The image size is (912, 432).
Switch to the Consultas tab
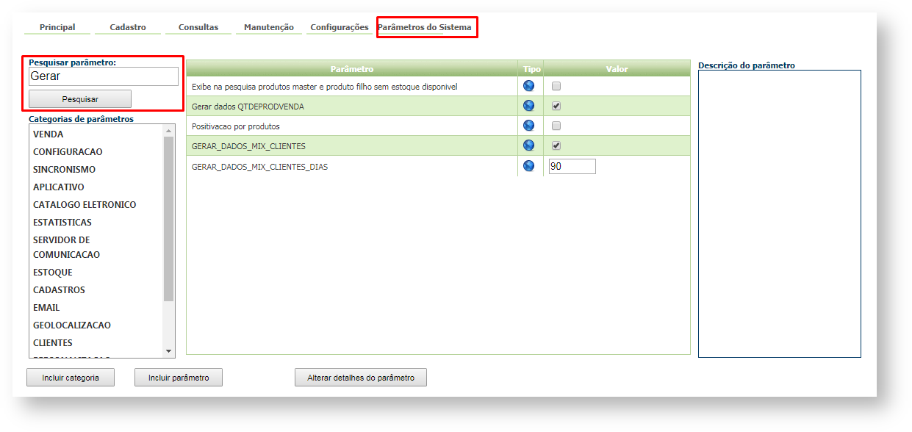coord(198,27)
